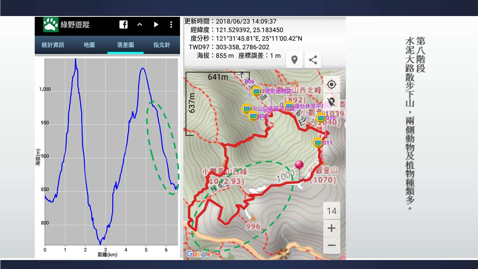Toggle the crossed-out marker button on map
The width and height of the screenshot is (478, 269).
[331, 102]
